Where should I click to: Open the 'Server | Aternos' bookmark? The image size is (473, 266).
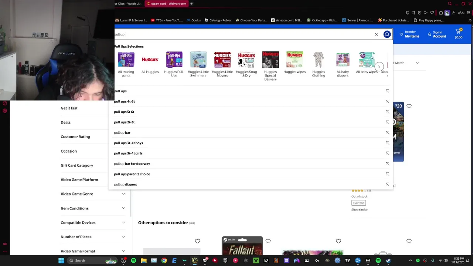pos(357,20)
